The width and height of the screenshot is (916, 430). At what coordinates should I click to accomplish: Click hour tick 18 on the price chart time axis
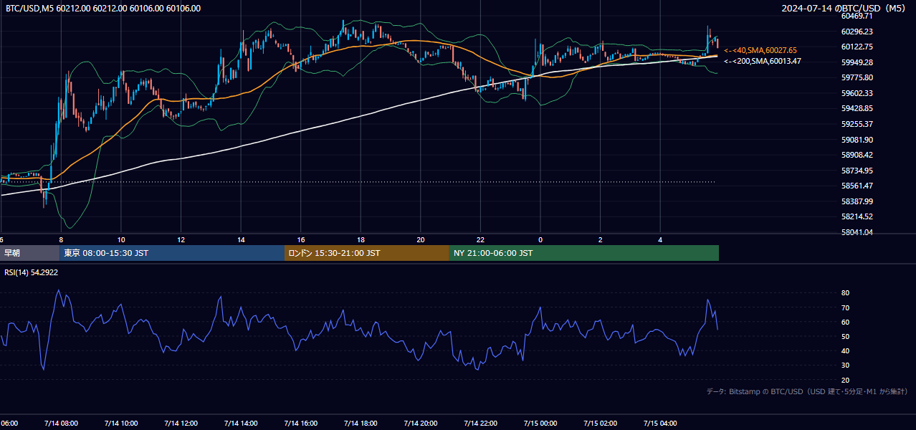(361, 240)
